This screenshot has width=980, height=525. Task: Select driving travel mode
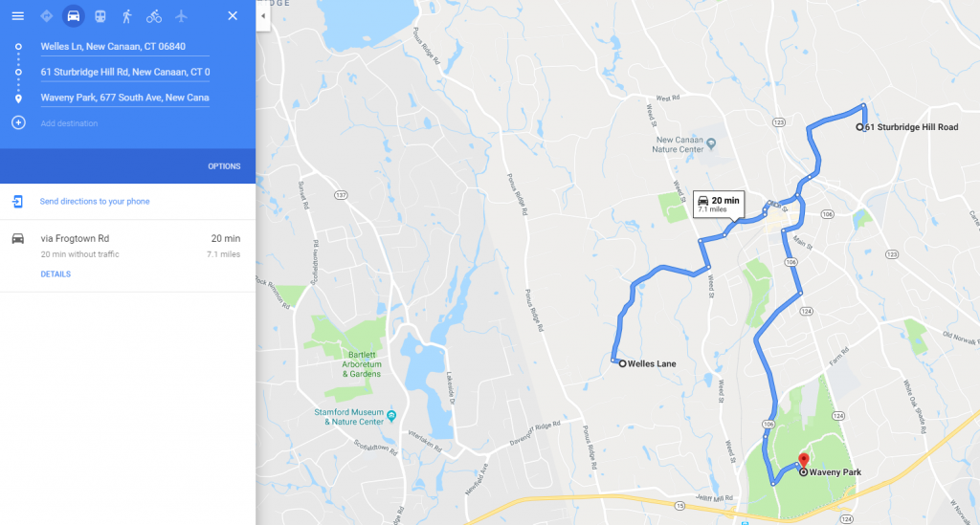73,16
